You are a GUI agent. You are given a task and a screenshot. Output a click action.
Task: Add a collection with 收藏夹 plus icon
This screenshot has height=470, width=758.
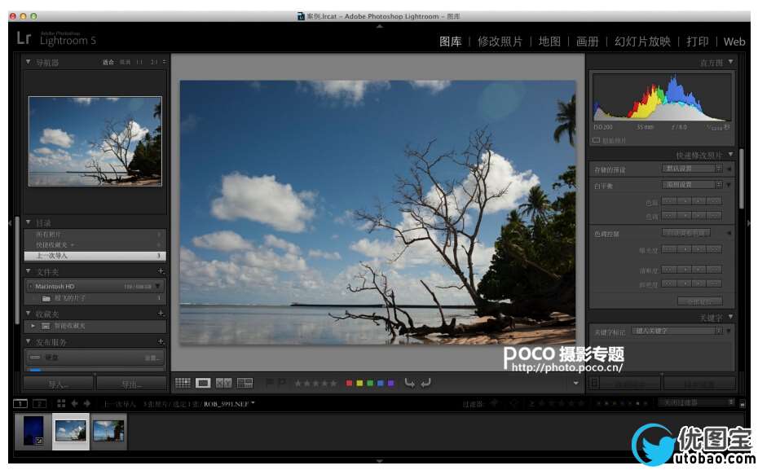click(161, 314)
